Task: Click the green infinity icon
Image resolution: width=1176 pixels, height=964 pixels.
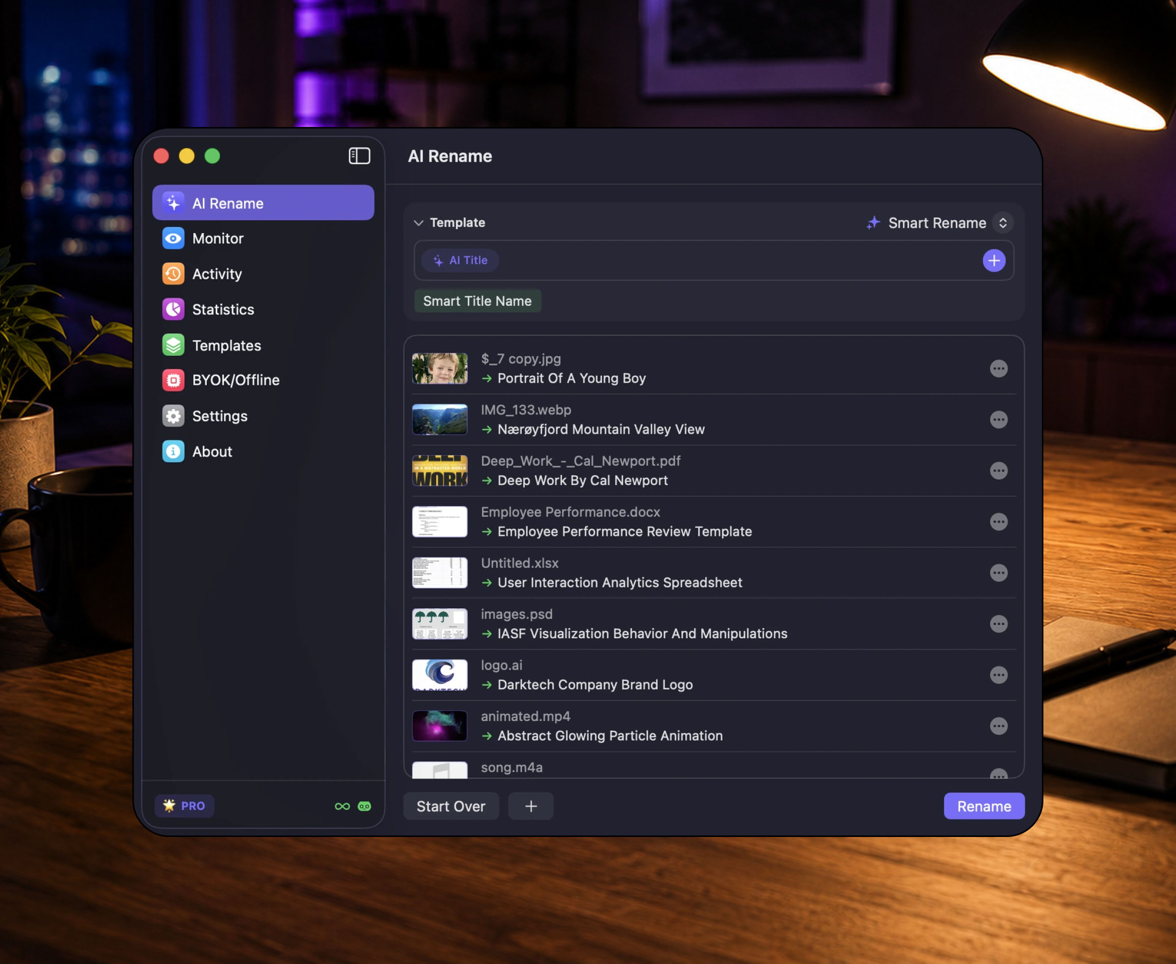Action: (343, 806)
